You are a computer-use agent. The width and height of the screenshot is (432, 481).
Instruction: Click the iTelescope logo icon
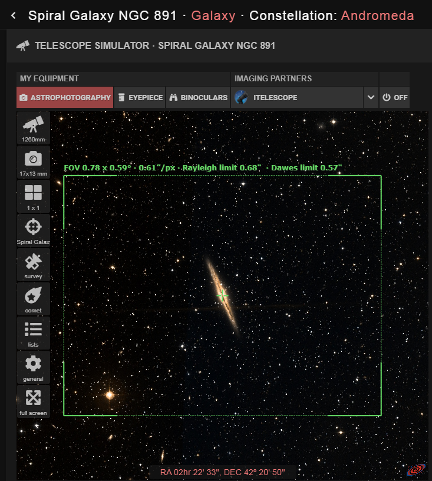coord(241,97)
